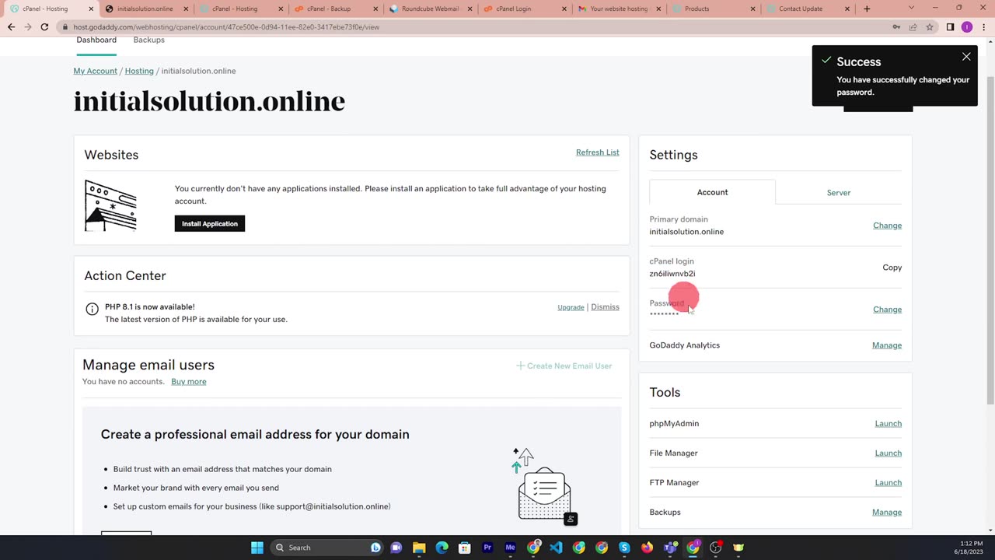Screen dimensions: 995x560
Task: Open Microsoft Store from taskbar
Action: (465, 548)
